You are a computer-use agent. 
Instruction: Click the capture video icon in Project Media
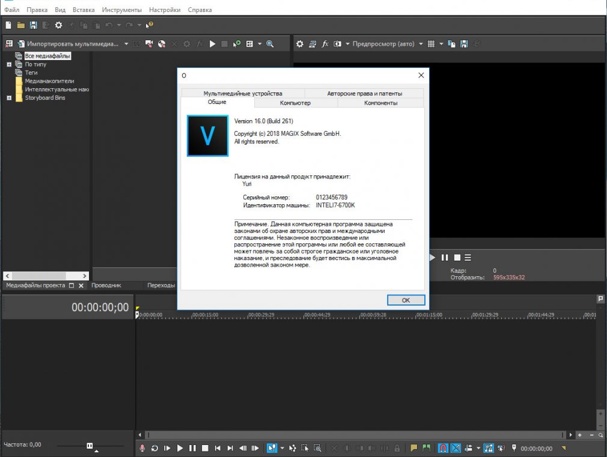pyautogui.click(x=149, y=44)
